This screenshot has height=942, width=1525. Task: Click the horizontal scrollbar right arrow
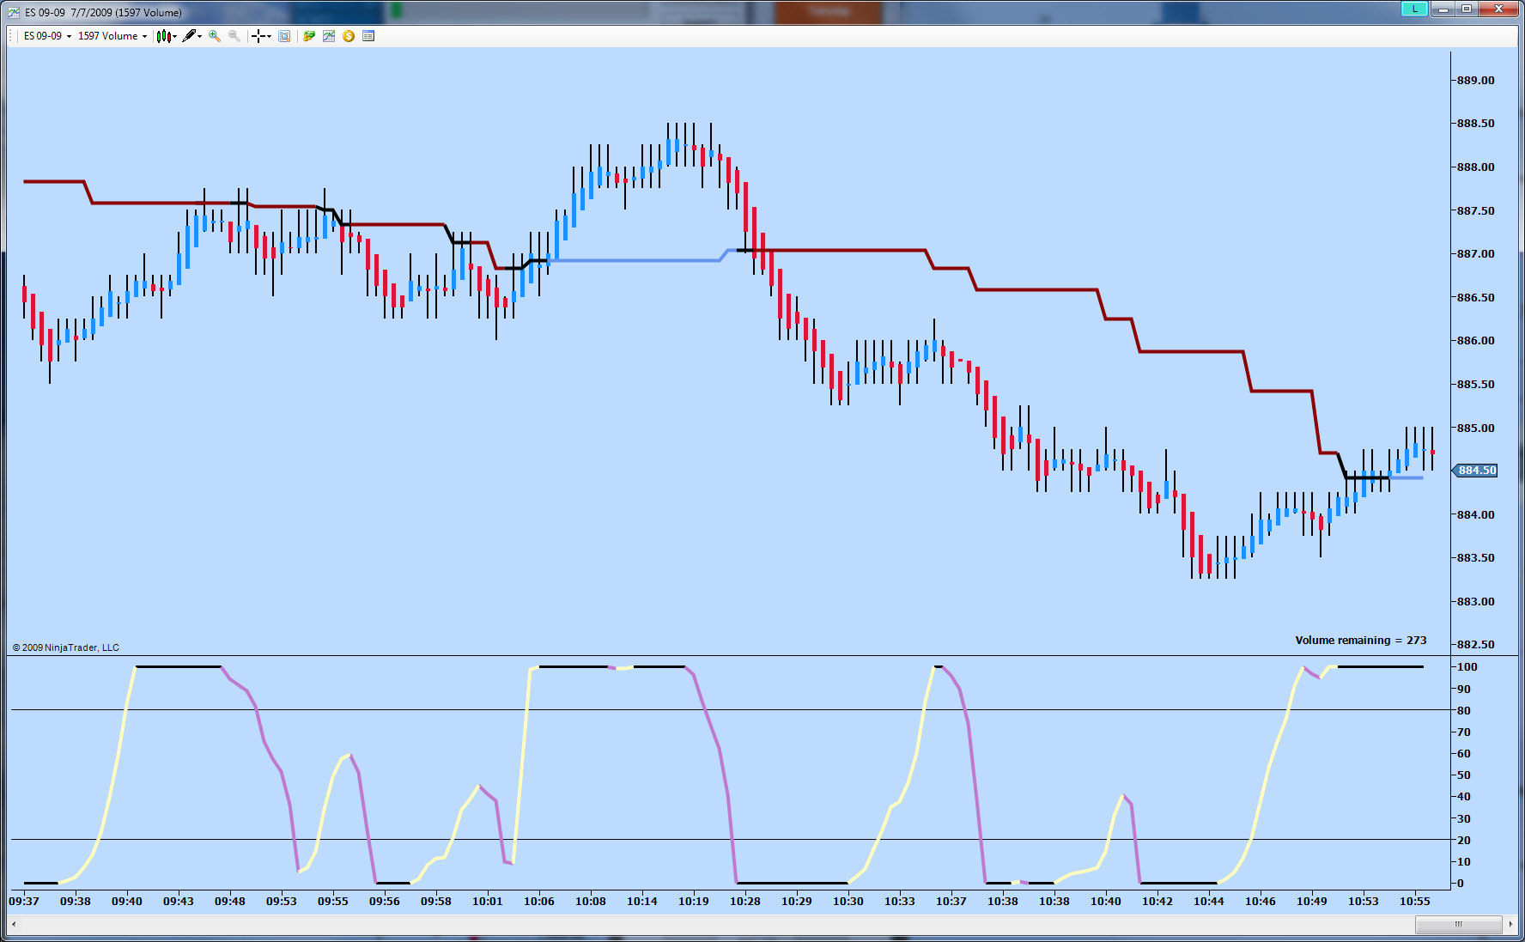click(1511, 924)
